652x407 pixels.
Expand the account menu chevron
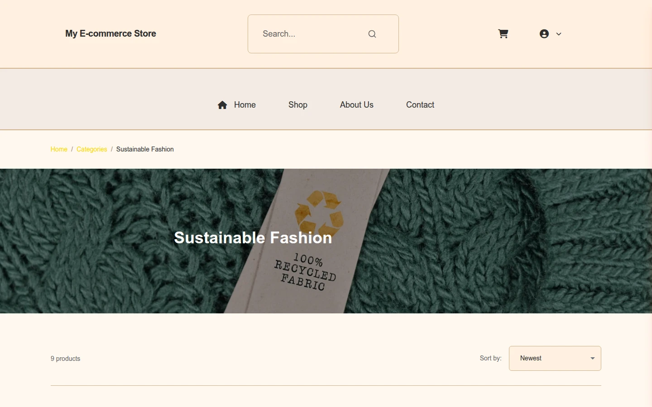tap(559, 34)
